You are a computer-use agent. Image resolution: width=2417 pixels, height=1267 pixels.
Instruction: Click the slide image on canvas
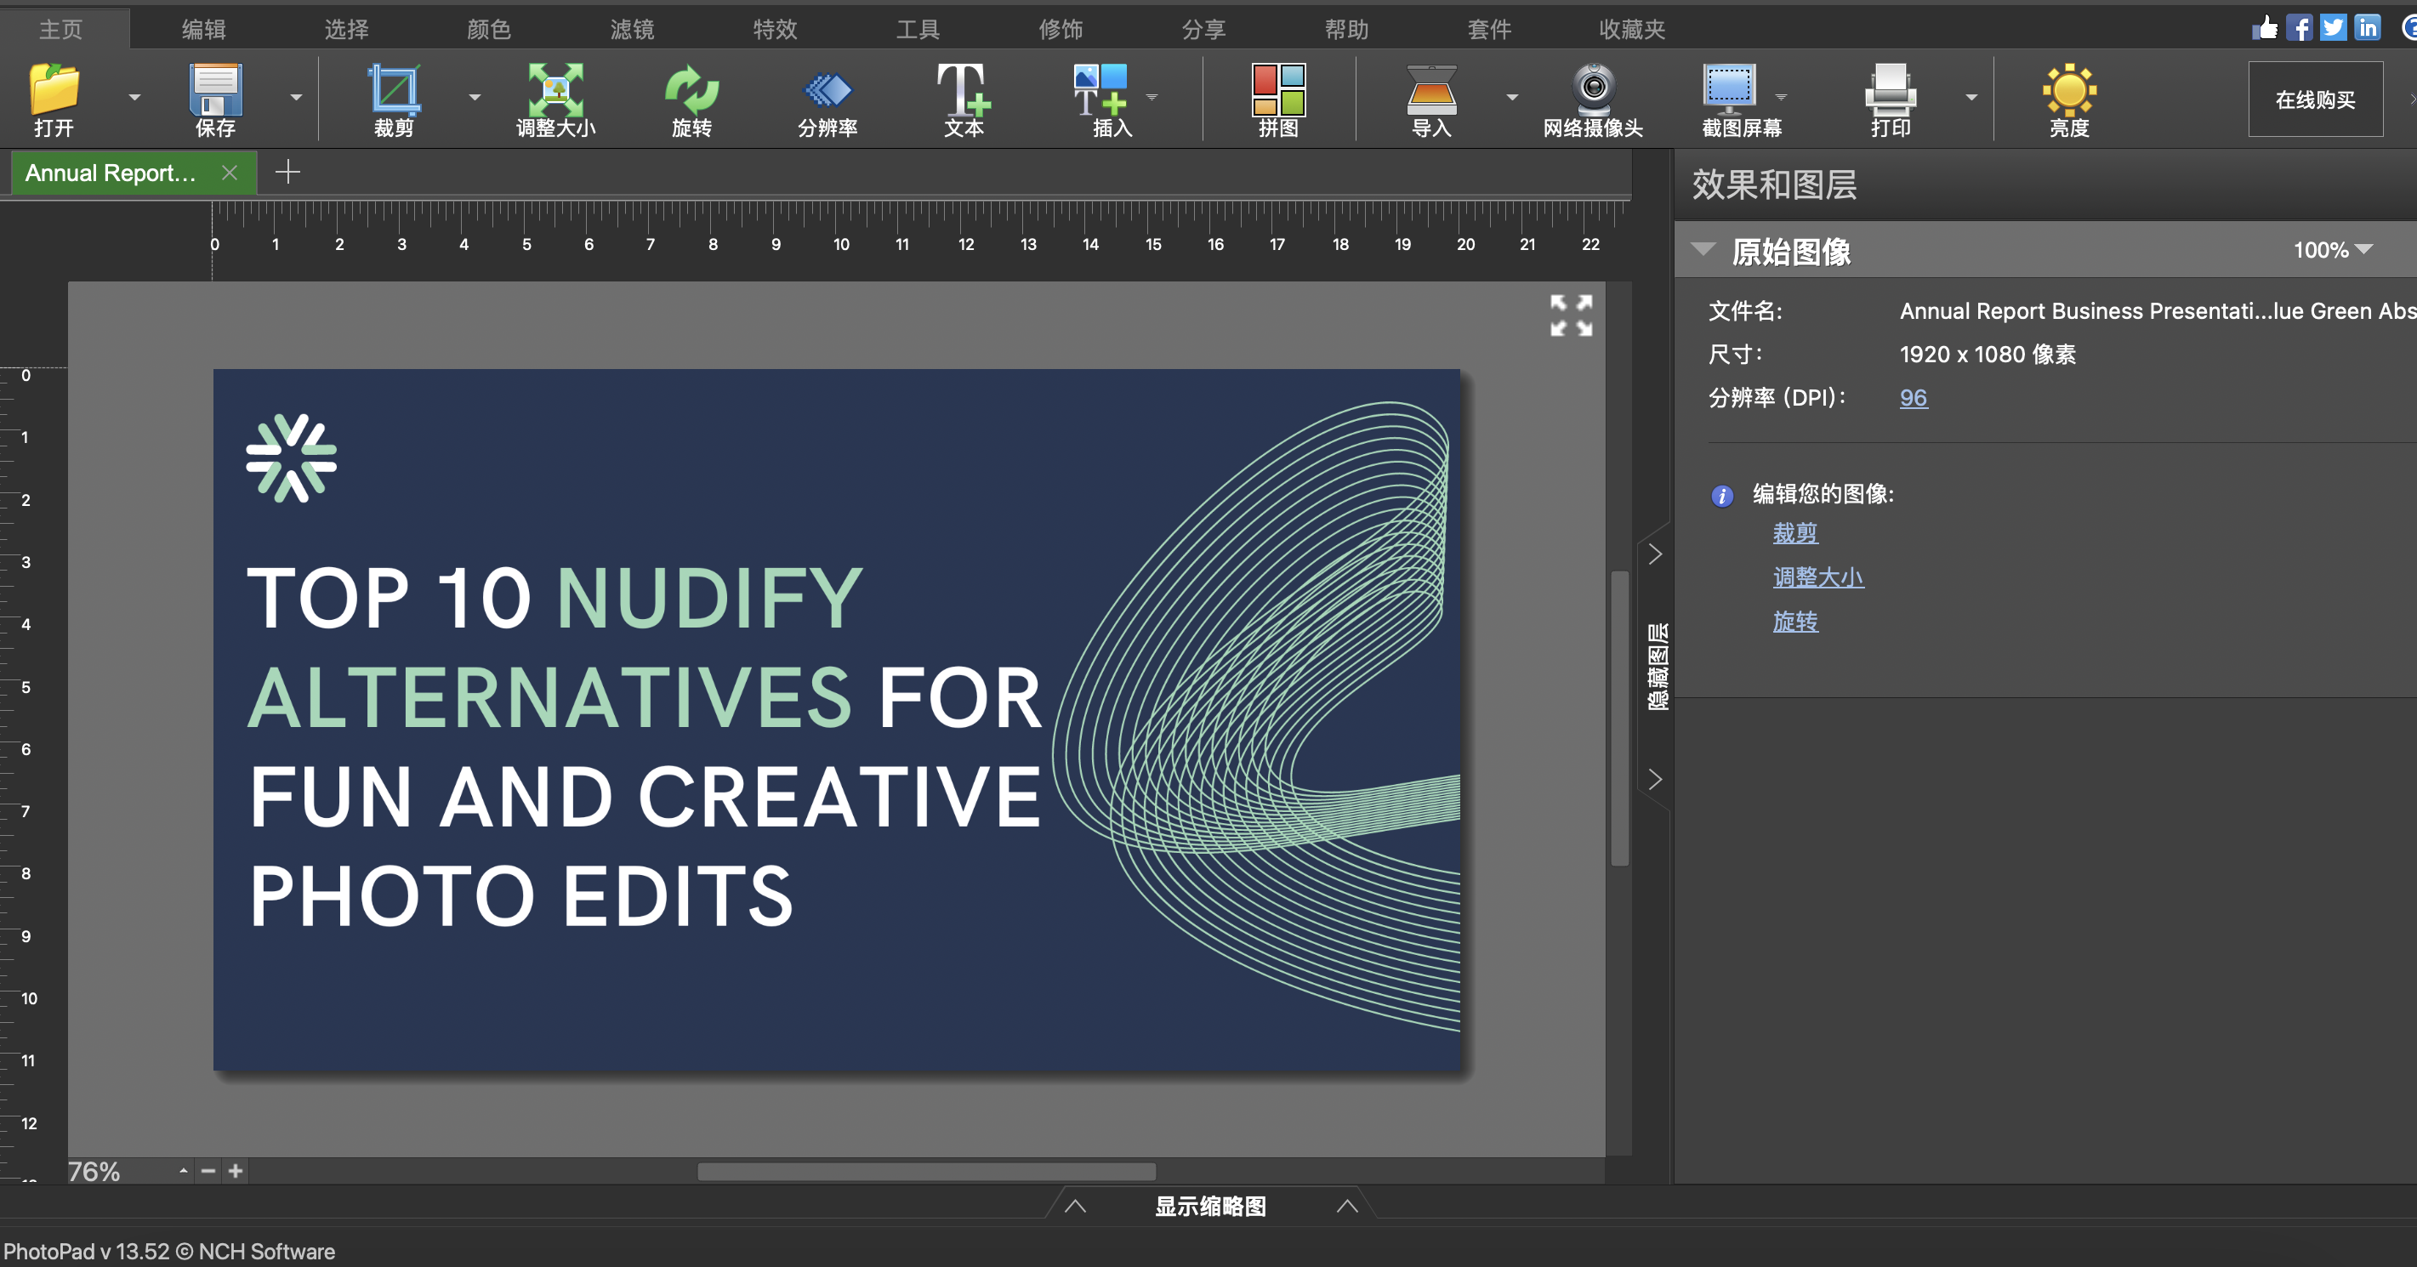click(836, 719)
